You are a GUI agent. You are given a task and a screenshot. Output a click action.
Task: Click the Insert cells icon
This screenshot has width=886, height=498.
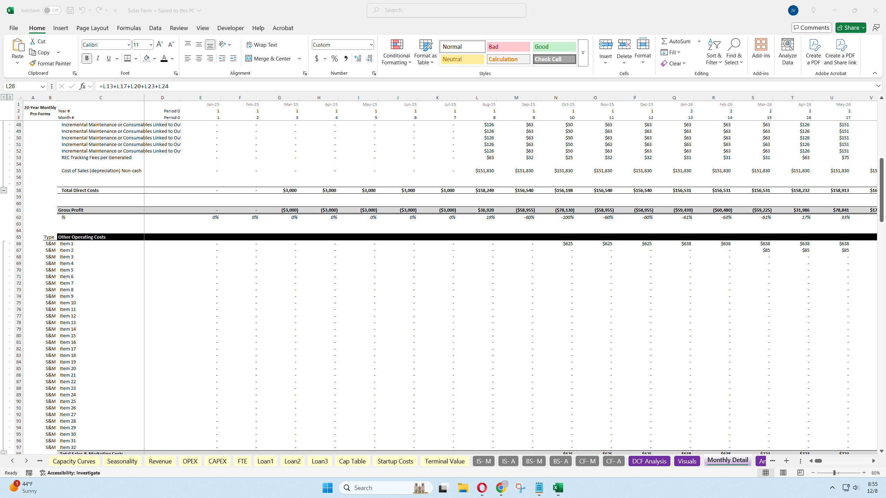(x=606, y=44)
